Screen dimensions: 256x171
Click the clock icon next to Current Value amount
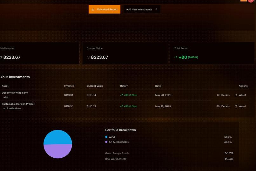click(x=88, y=57)
